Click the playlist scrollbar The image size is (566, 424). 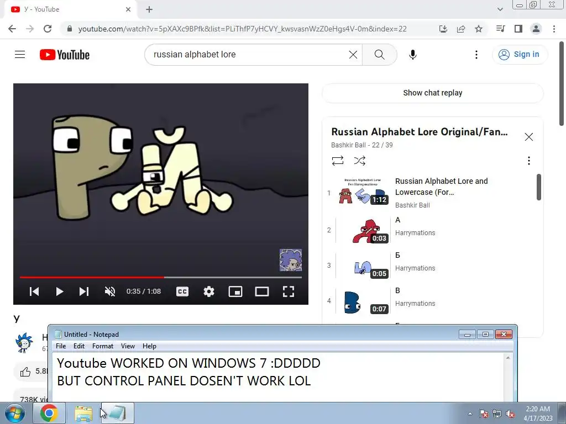[538, 187]
